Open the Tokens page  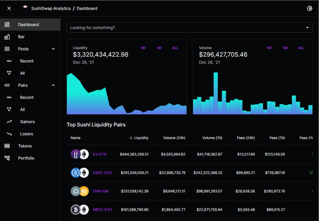point(30,146)
